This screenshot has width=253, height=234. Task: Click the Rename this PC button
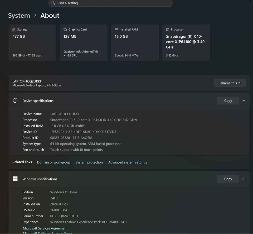(230, 83)
